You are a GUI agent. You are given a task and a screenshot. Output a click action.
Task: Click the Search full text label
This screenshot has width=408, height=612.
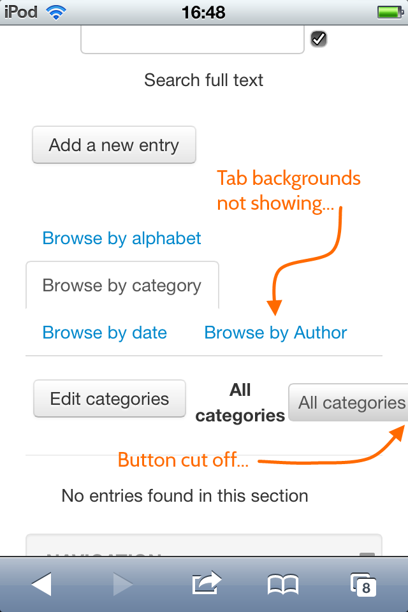pyautogui.click(x=203, y=80)
